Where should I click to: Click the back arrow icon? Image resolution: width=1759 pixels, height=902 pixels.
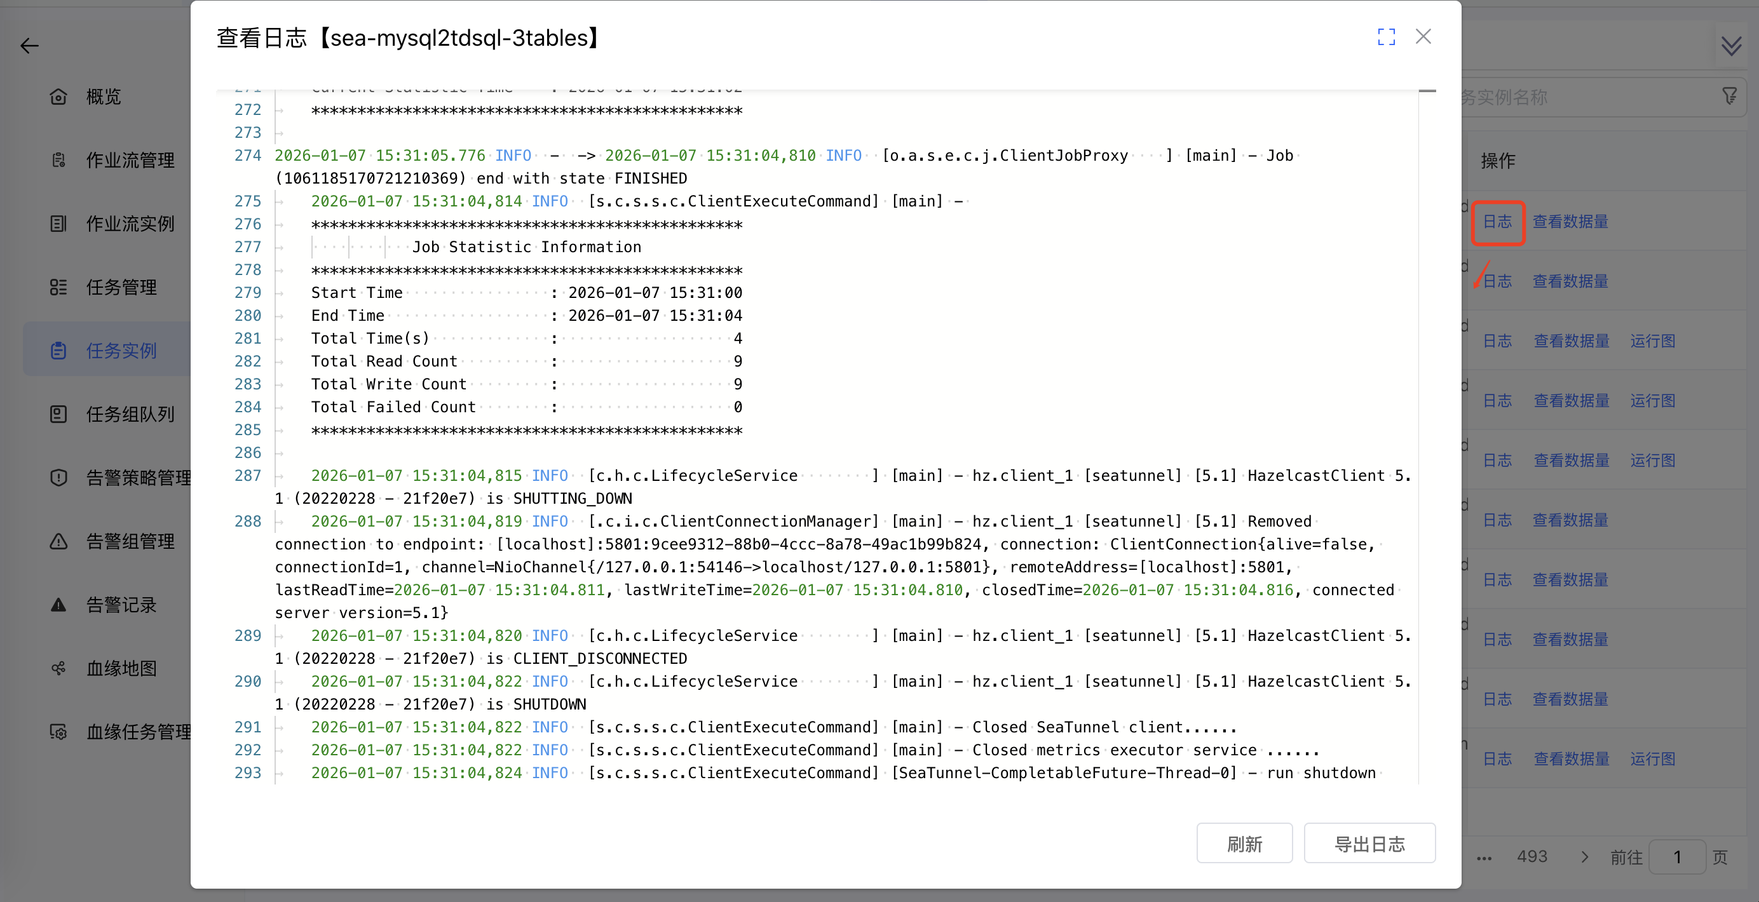coord(29,46)
